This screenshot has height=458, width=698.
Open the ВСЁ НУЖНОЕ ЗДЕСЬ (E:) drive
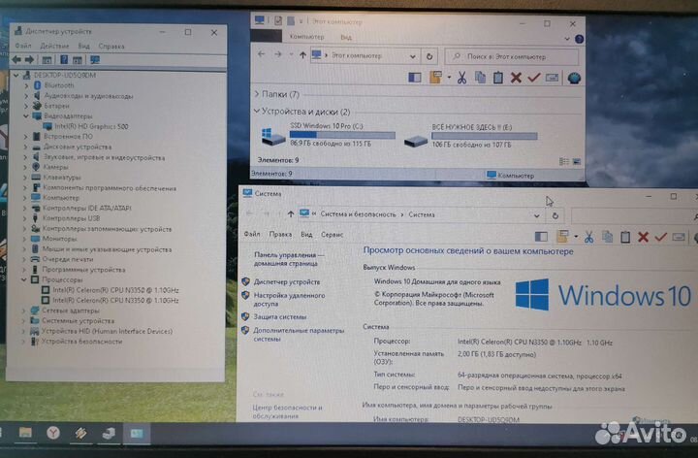471,136
